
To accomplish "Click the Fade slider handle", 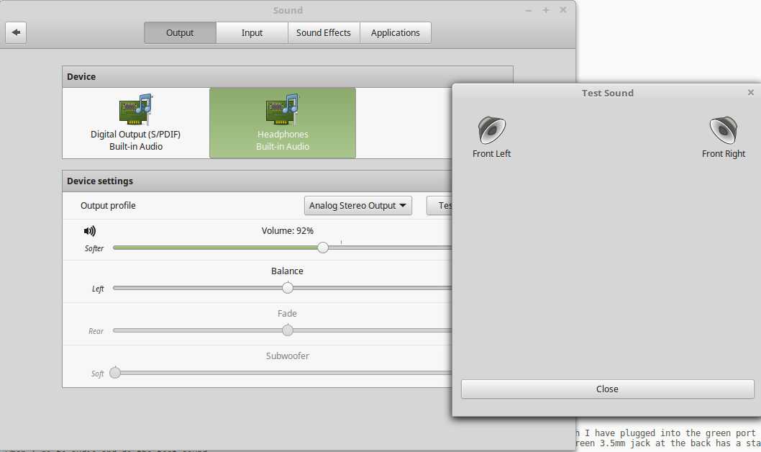I will (x=288, y=330).
